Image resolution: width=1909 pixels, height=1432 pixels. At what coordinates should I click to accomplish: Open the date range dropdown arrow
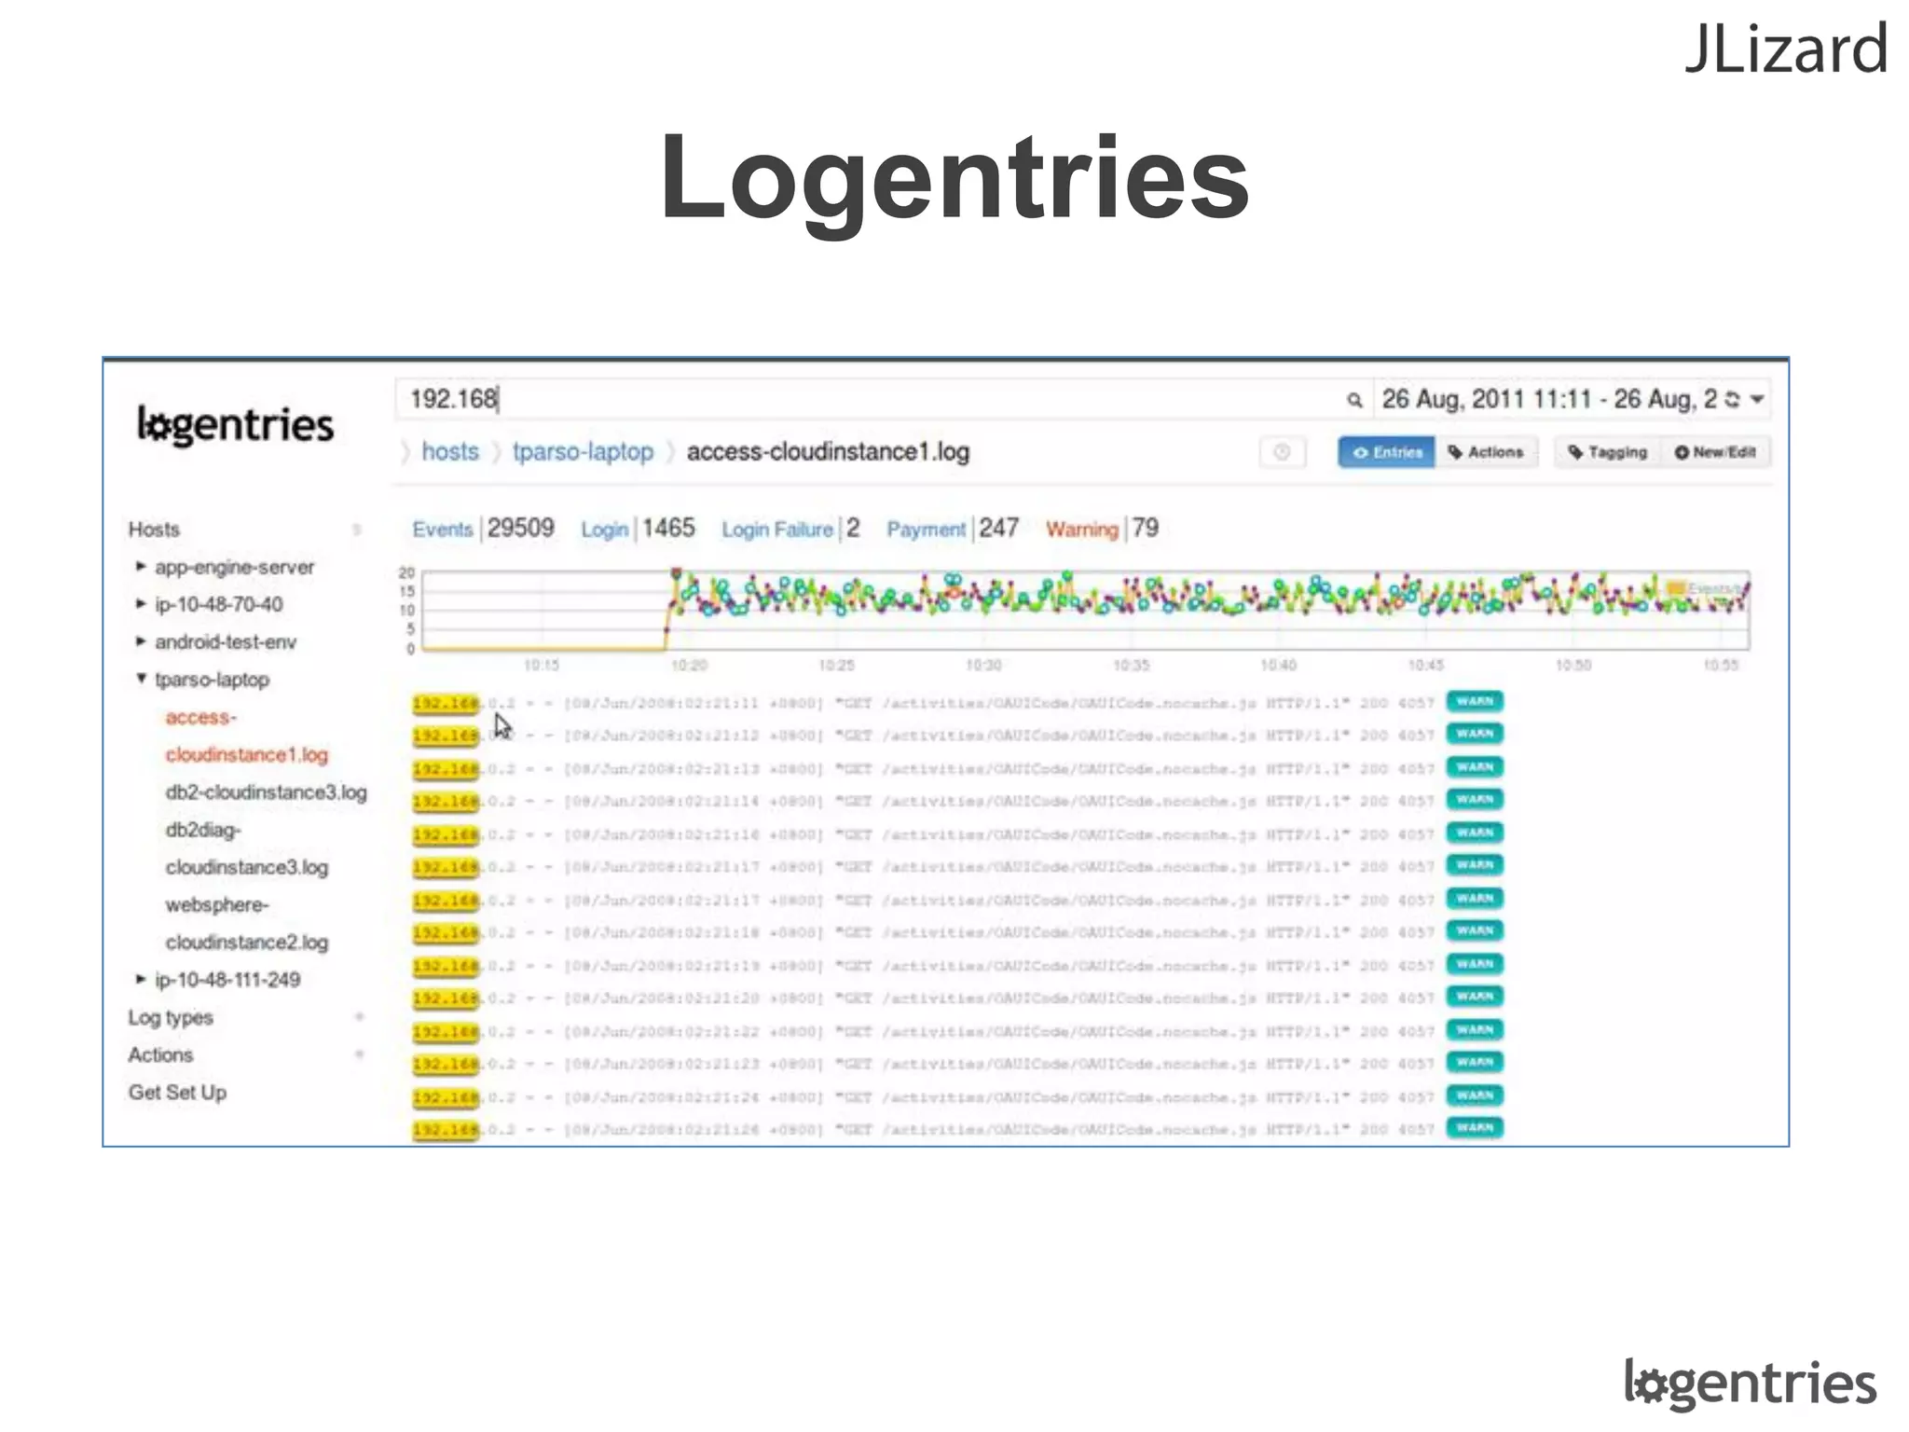[1757, 399]
